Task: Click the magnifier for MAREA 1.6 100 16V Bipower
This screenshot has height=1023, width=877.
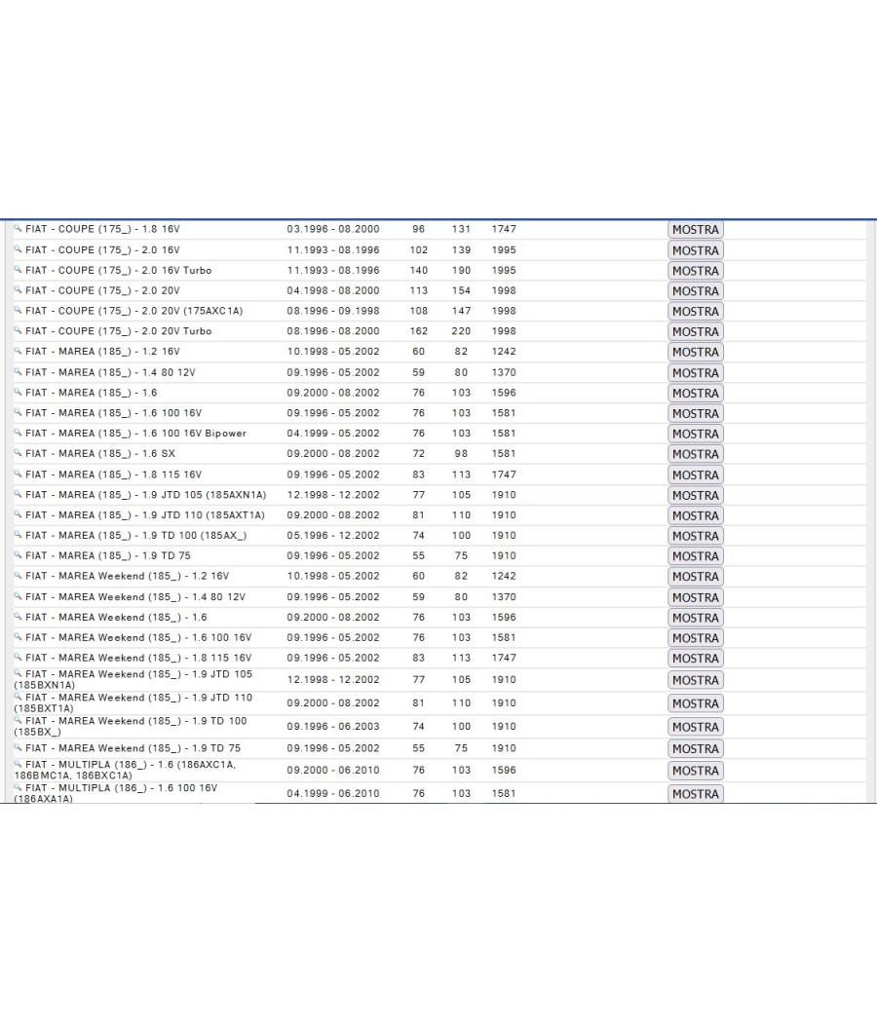Action: click(19, 432)
